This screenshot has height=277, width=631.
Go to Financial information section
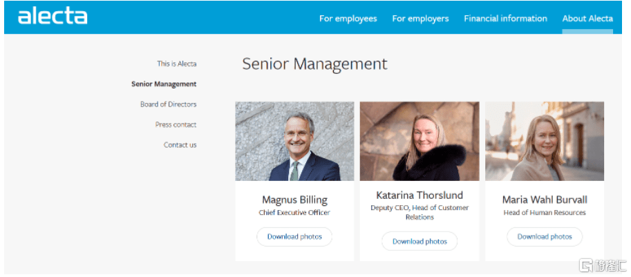[505, 19]
